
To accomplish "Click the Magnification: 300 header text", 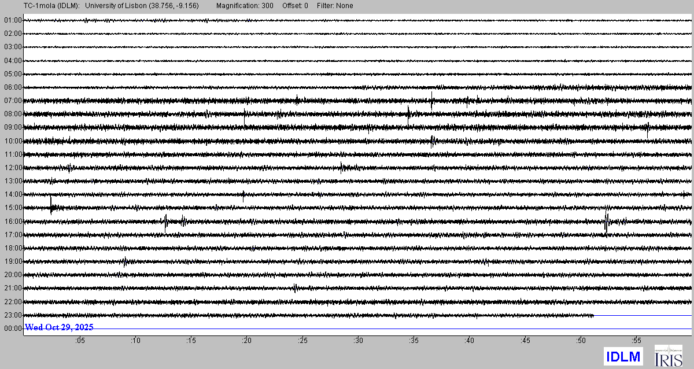I will pyautogui.click(x=245, y=6).
